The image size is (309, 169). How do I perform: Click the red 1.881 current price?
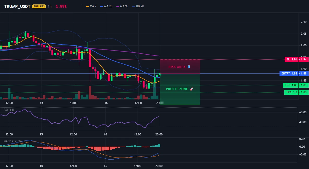click(x=61, y=6)
